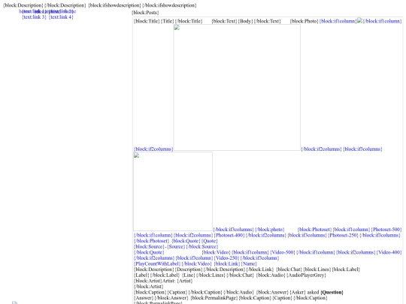Image resolution: width=406 pixels, height=304 pixels.
Task: Click the small broken image icon beside {/block:if1column}
Action: point(359,21)
